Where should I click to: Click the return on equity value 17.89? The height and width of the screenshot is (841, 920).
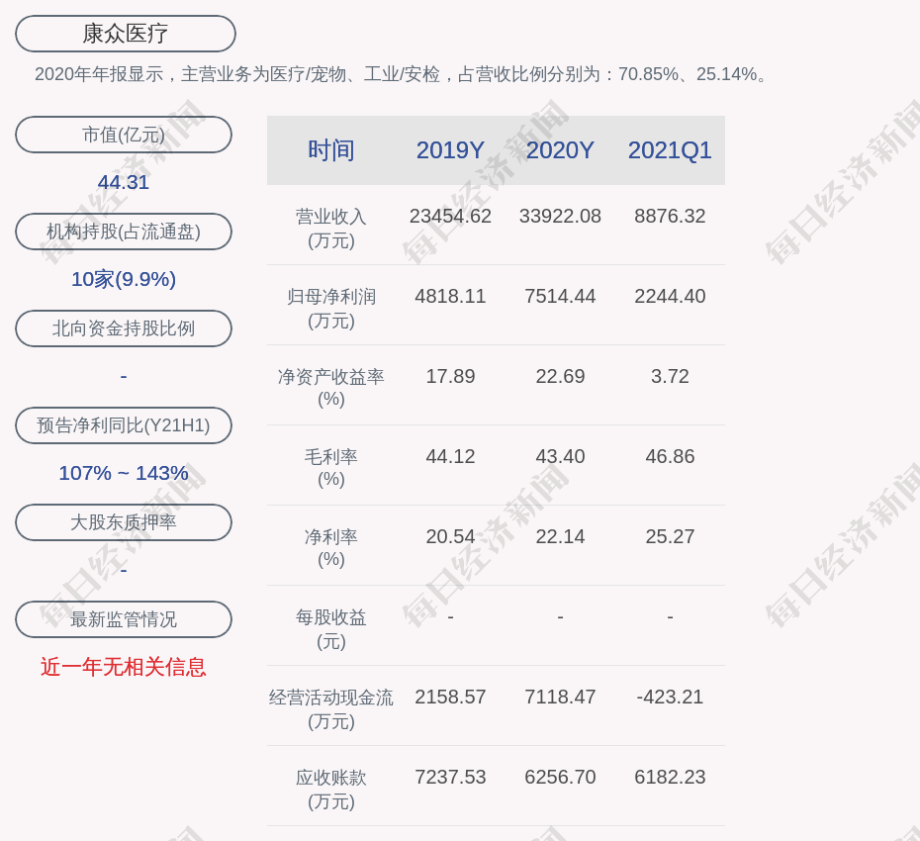click(450, 376)
